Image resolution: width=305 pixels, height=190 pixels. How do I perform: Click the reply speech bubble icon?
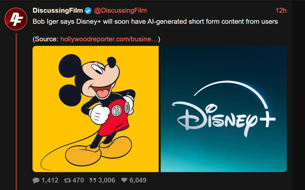(36, 180)
